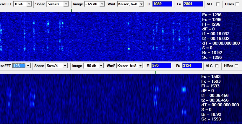Click the lower readout 'Fu = 1593'
The image size is (242, 124).
[211, 77]
